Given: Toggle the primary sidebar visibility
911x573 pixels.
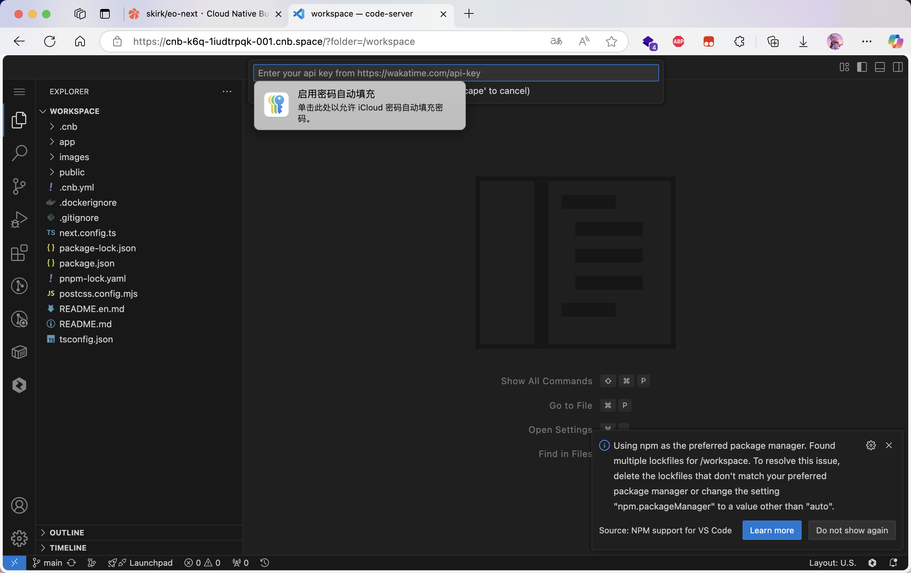Looking at the screenshot, I should click(x=862, y=67).
